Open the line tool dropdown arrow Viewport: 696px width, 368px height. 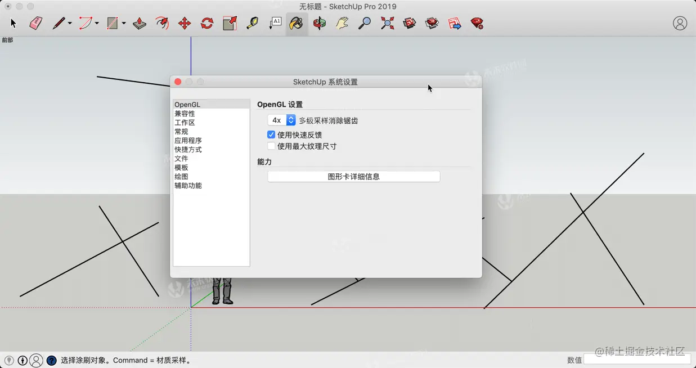click(70, 24)
